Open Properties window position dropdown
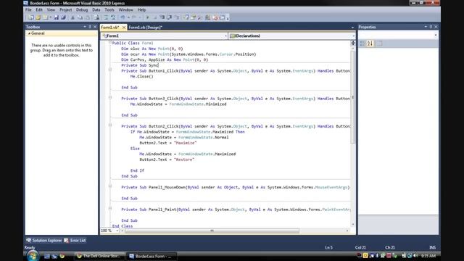The image size is (464, 261). [426, 27]
